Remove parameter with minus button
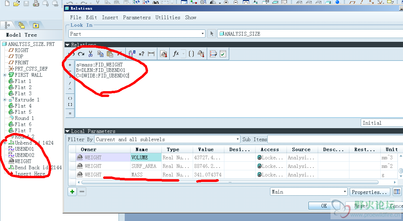This screenshot has width=403, height=221. tap(82, 192)
